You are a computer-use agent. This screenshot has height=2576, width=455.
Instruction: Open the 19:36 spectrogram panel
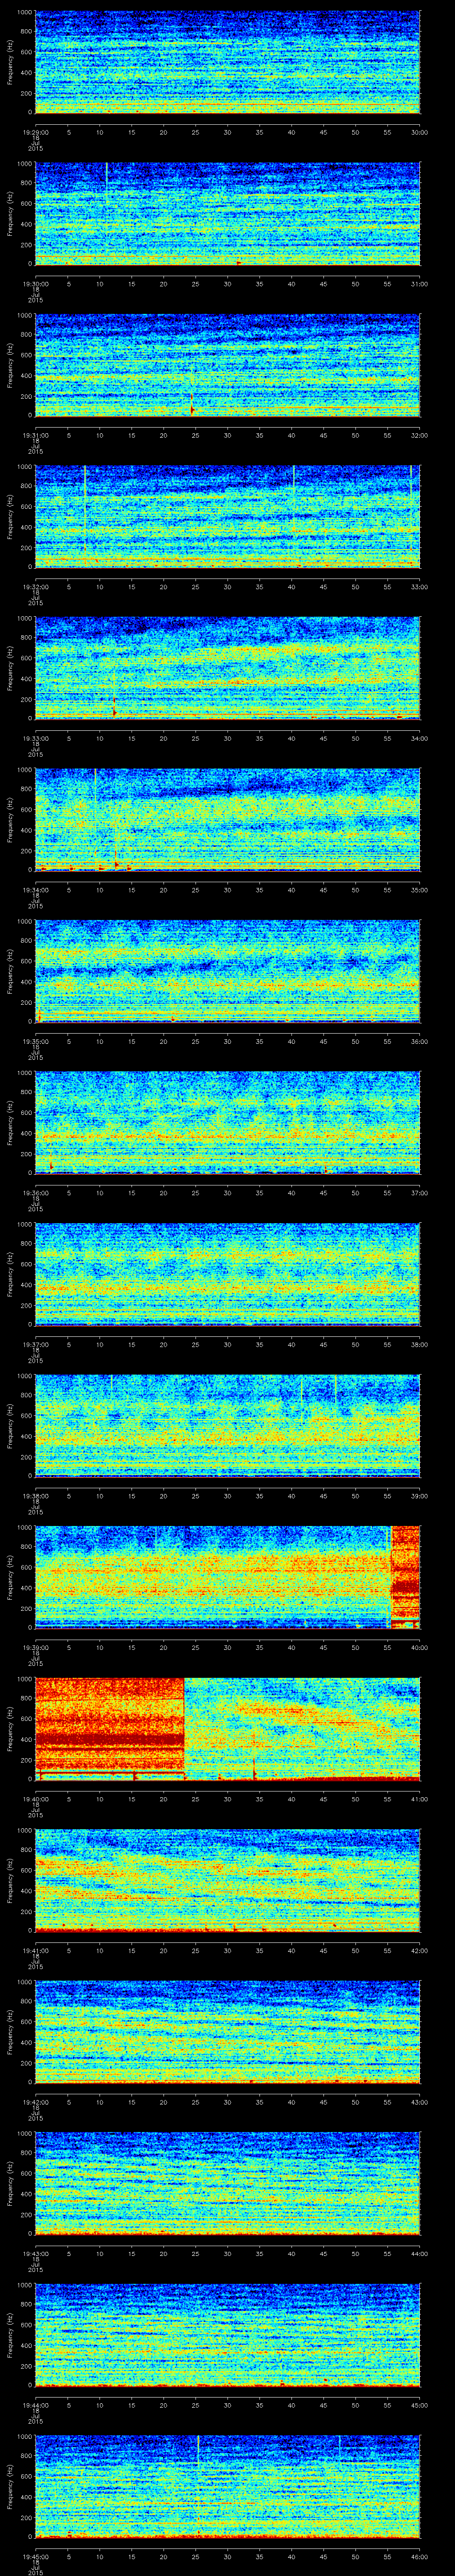(227, 1122)
